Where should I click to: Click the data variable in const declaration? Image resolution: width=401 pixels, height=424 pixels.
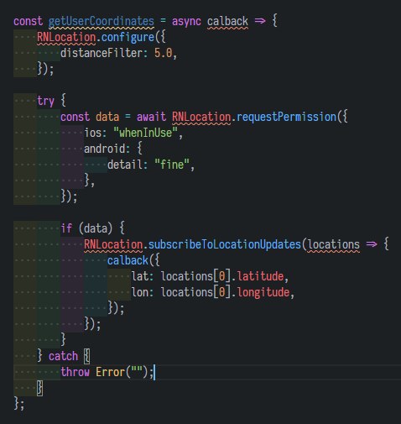(x=107, y=117)
